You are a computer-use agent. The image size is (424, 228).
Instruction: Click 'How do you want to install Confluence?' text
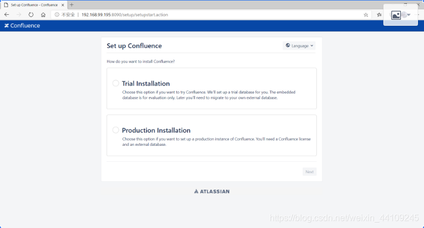[141, 61]
